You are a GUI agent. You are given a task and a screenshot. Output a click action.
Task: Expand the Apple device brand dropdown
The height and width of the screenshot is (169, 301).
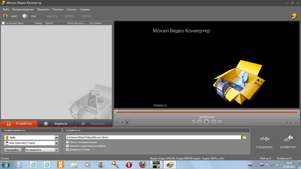click(56, 137)
